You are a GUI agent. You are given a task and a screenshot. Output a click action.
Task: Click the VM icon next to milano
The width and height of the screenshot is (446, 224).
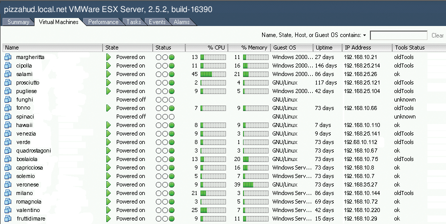pyautogui.click(x=8, y=193)
